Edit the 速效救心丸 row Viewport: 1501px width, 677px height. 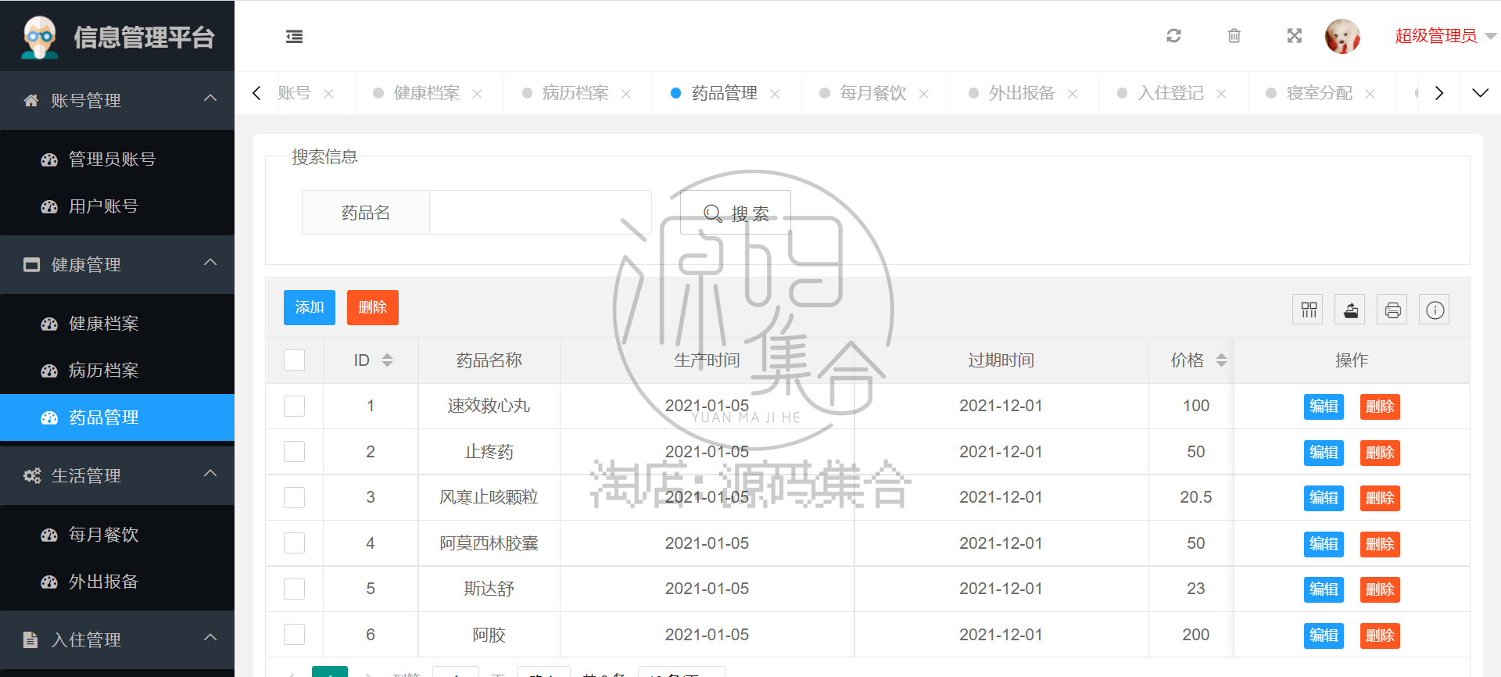1324,407
